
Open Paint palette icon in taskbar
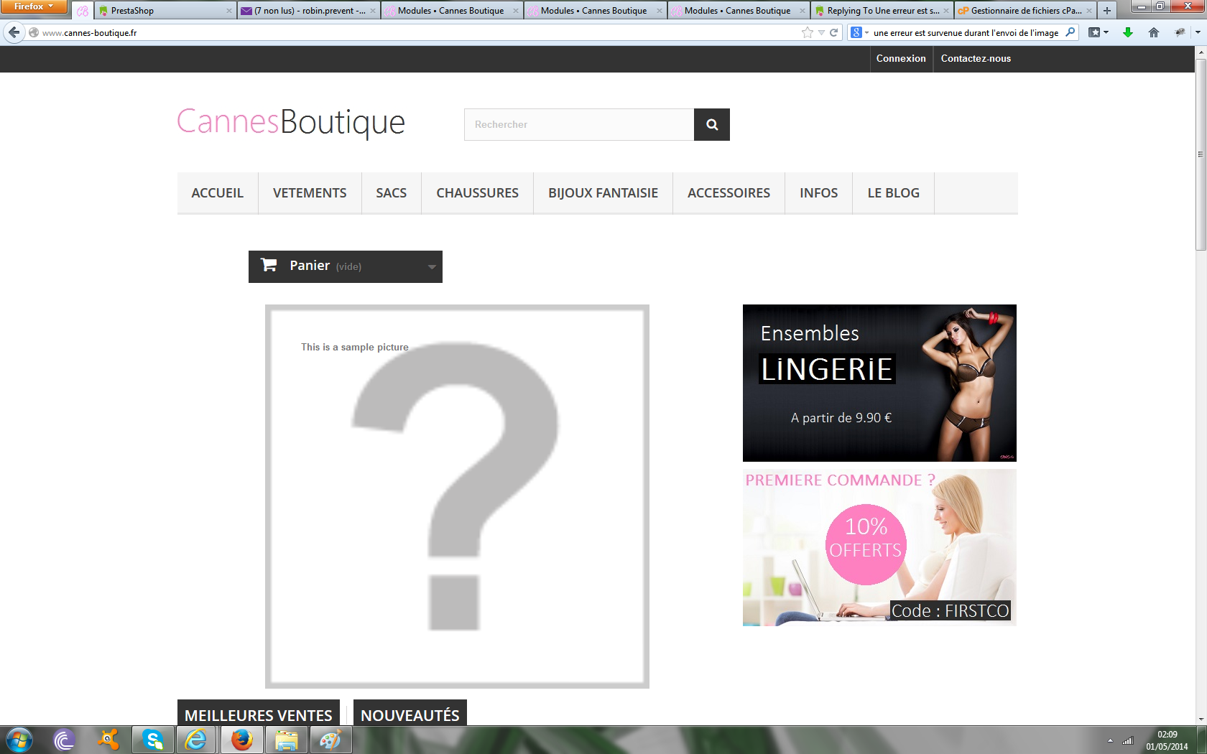click(x=330, y=740)
